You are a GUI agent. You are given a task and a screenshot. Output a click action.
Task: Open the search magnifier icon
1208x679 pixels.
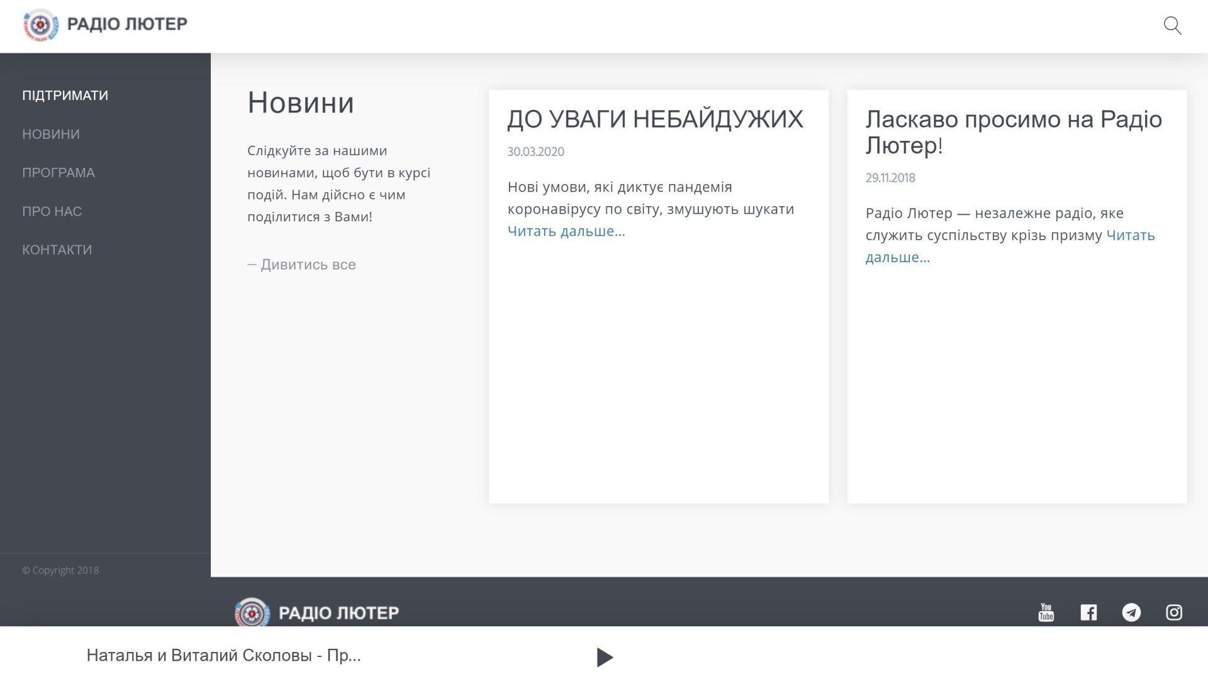1172,26
